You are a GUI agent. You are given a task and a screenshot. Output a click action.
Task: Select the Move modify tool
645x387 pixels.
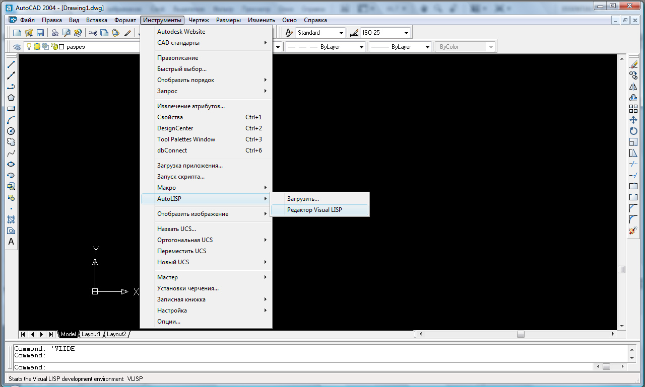633,120
